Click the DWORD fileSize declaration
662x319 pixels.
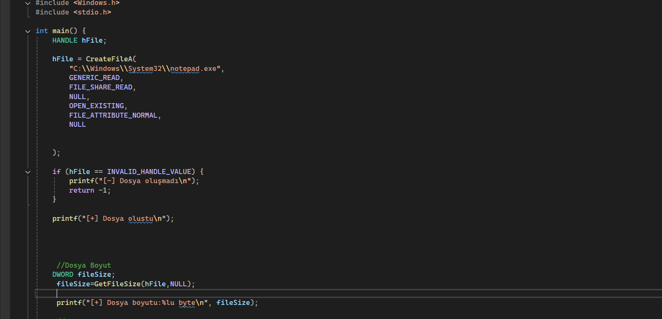click(83, 274)
